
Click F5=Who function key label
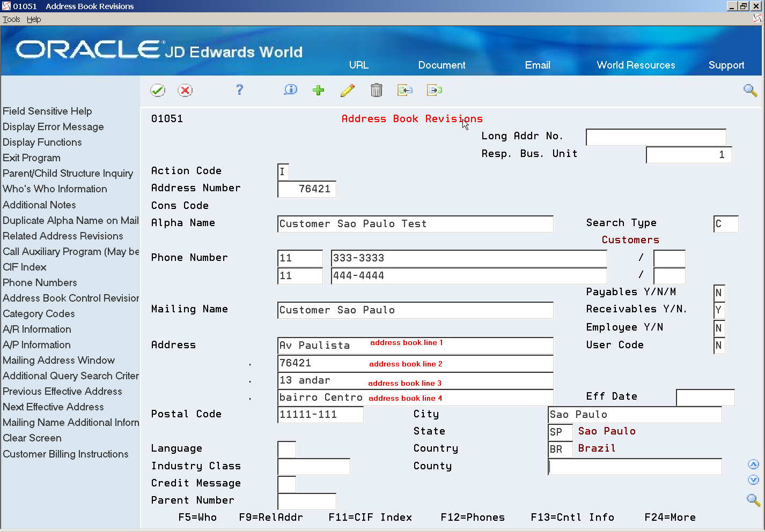[197, 517]
